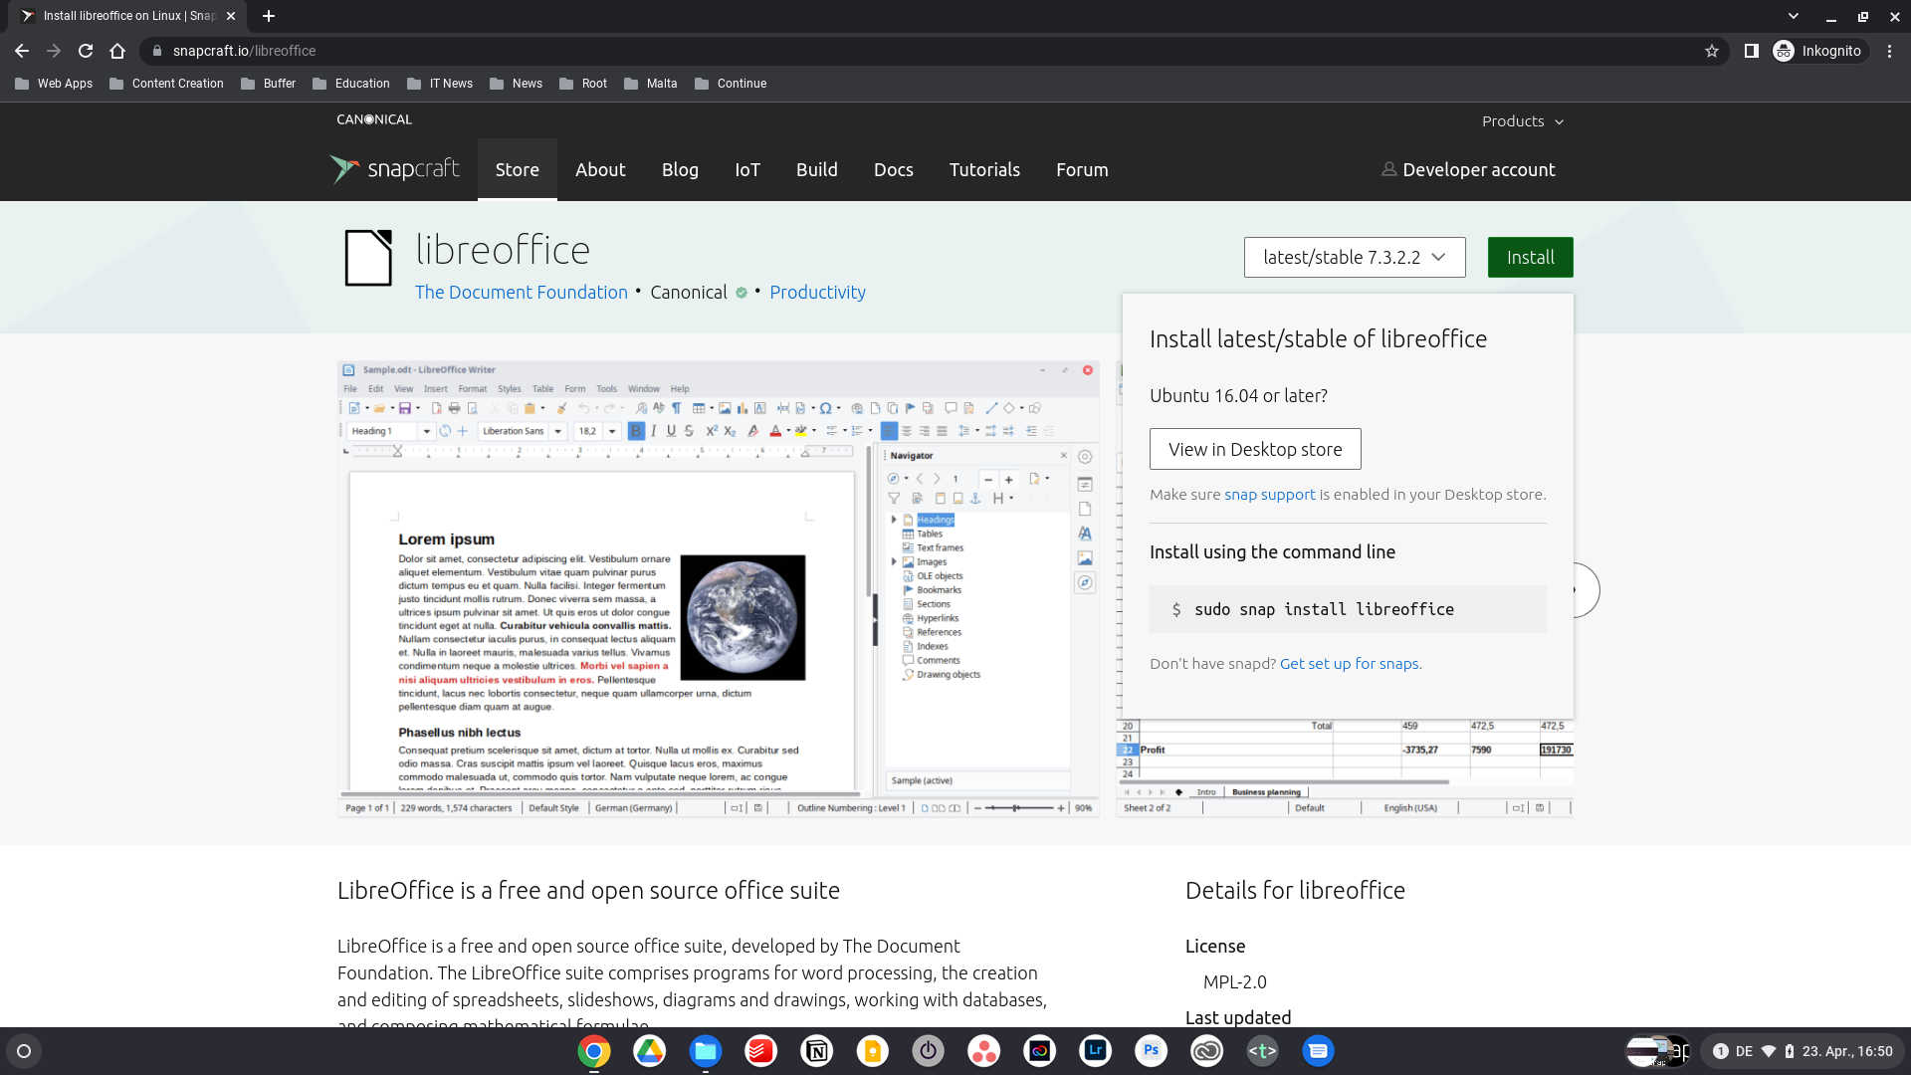This screenshot has height=1075, width=1911.
Task: Open the LibreOffice Writer screenshot
Action: (x=718, y=588)
